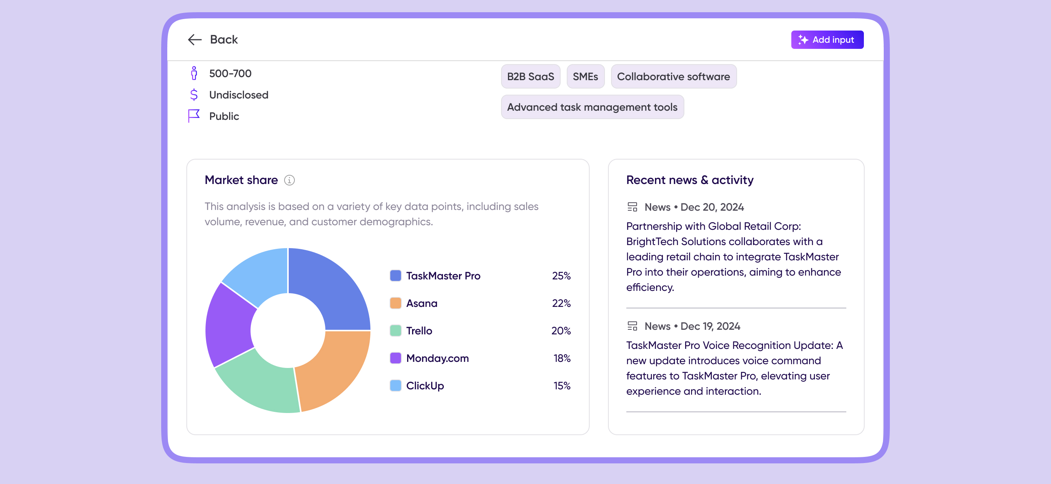1051x484 pixels.
Task: Select the SMEs tag
Action: 585,76
